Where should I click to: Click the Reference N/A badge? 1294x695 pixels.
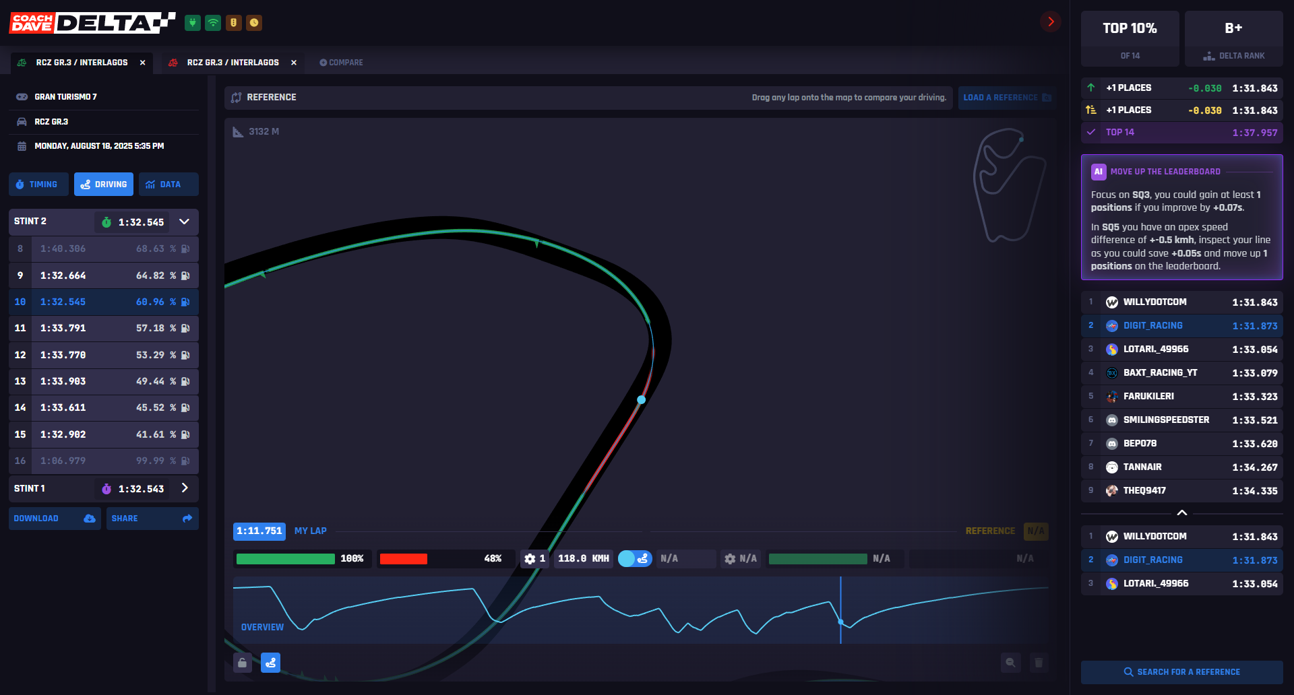[1036, 531]
